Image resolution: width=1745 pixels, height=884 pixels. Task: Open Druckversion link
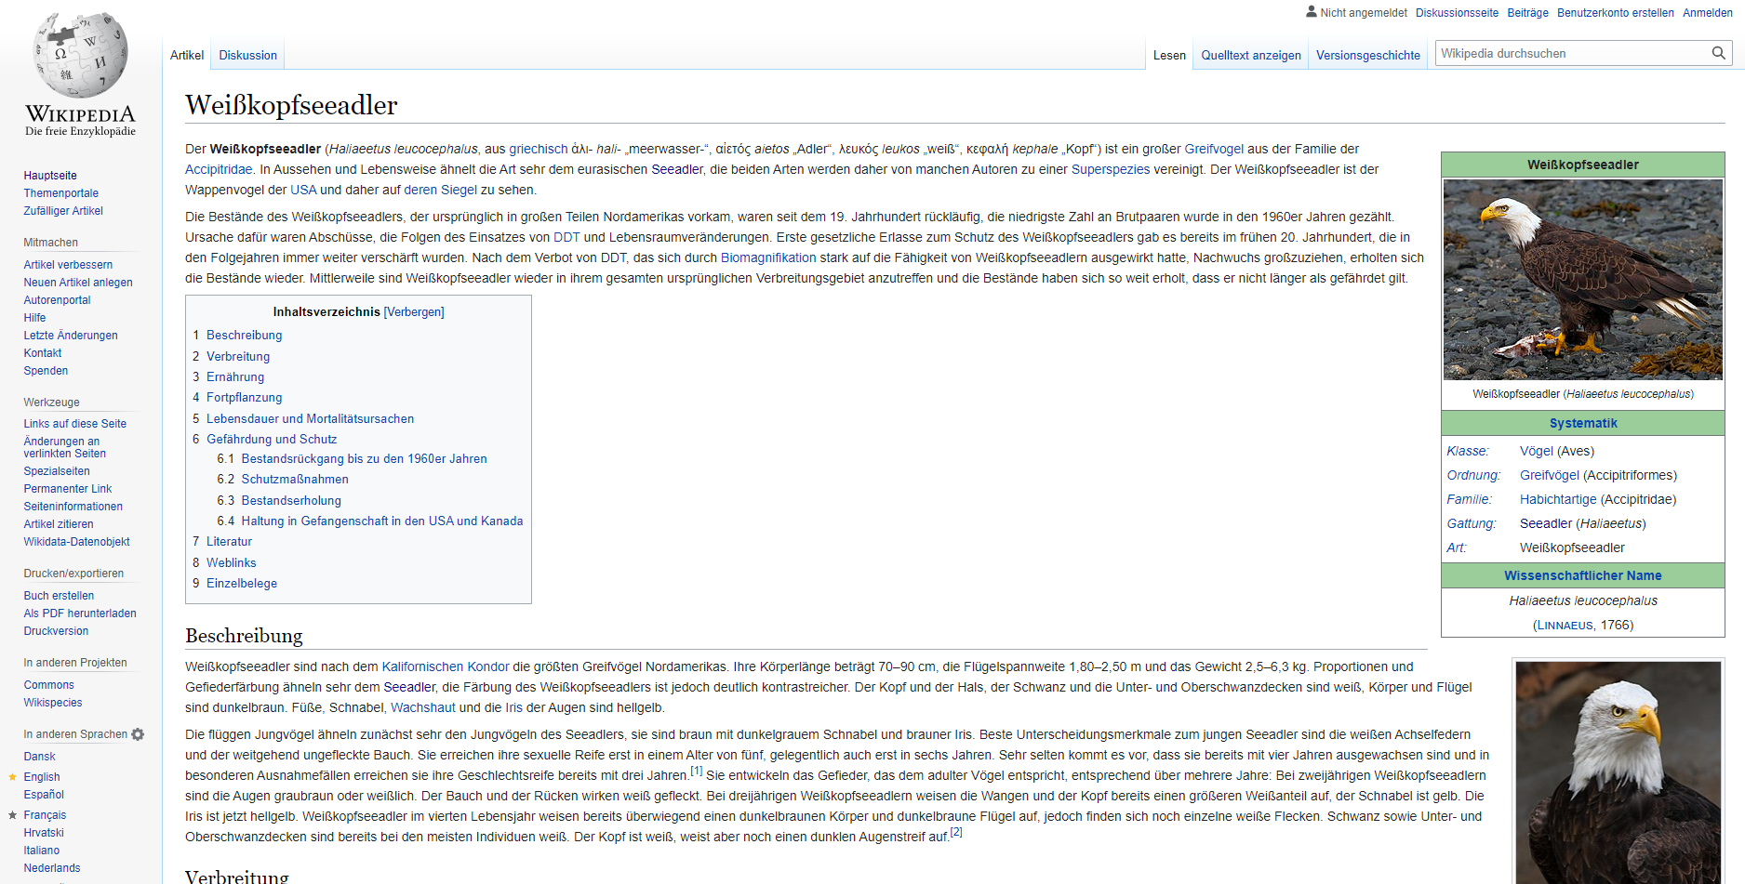pyautogui.click(x=56, y=631)
